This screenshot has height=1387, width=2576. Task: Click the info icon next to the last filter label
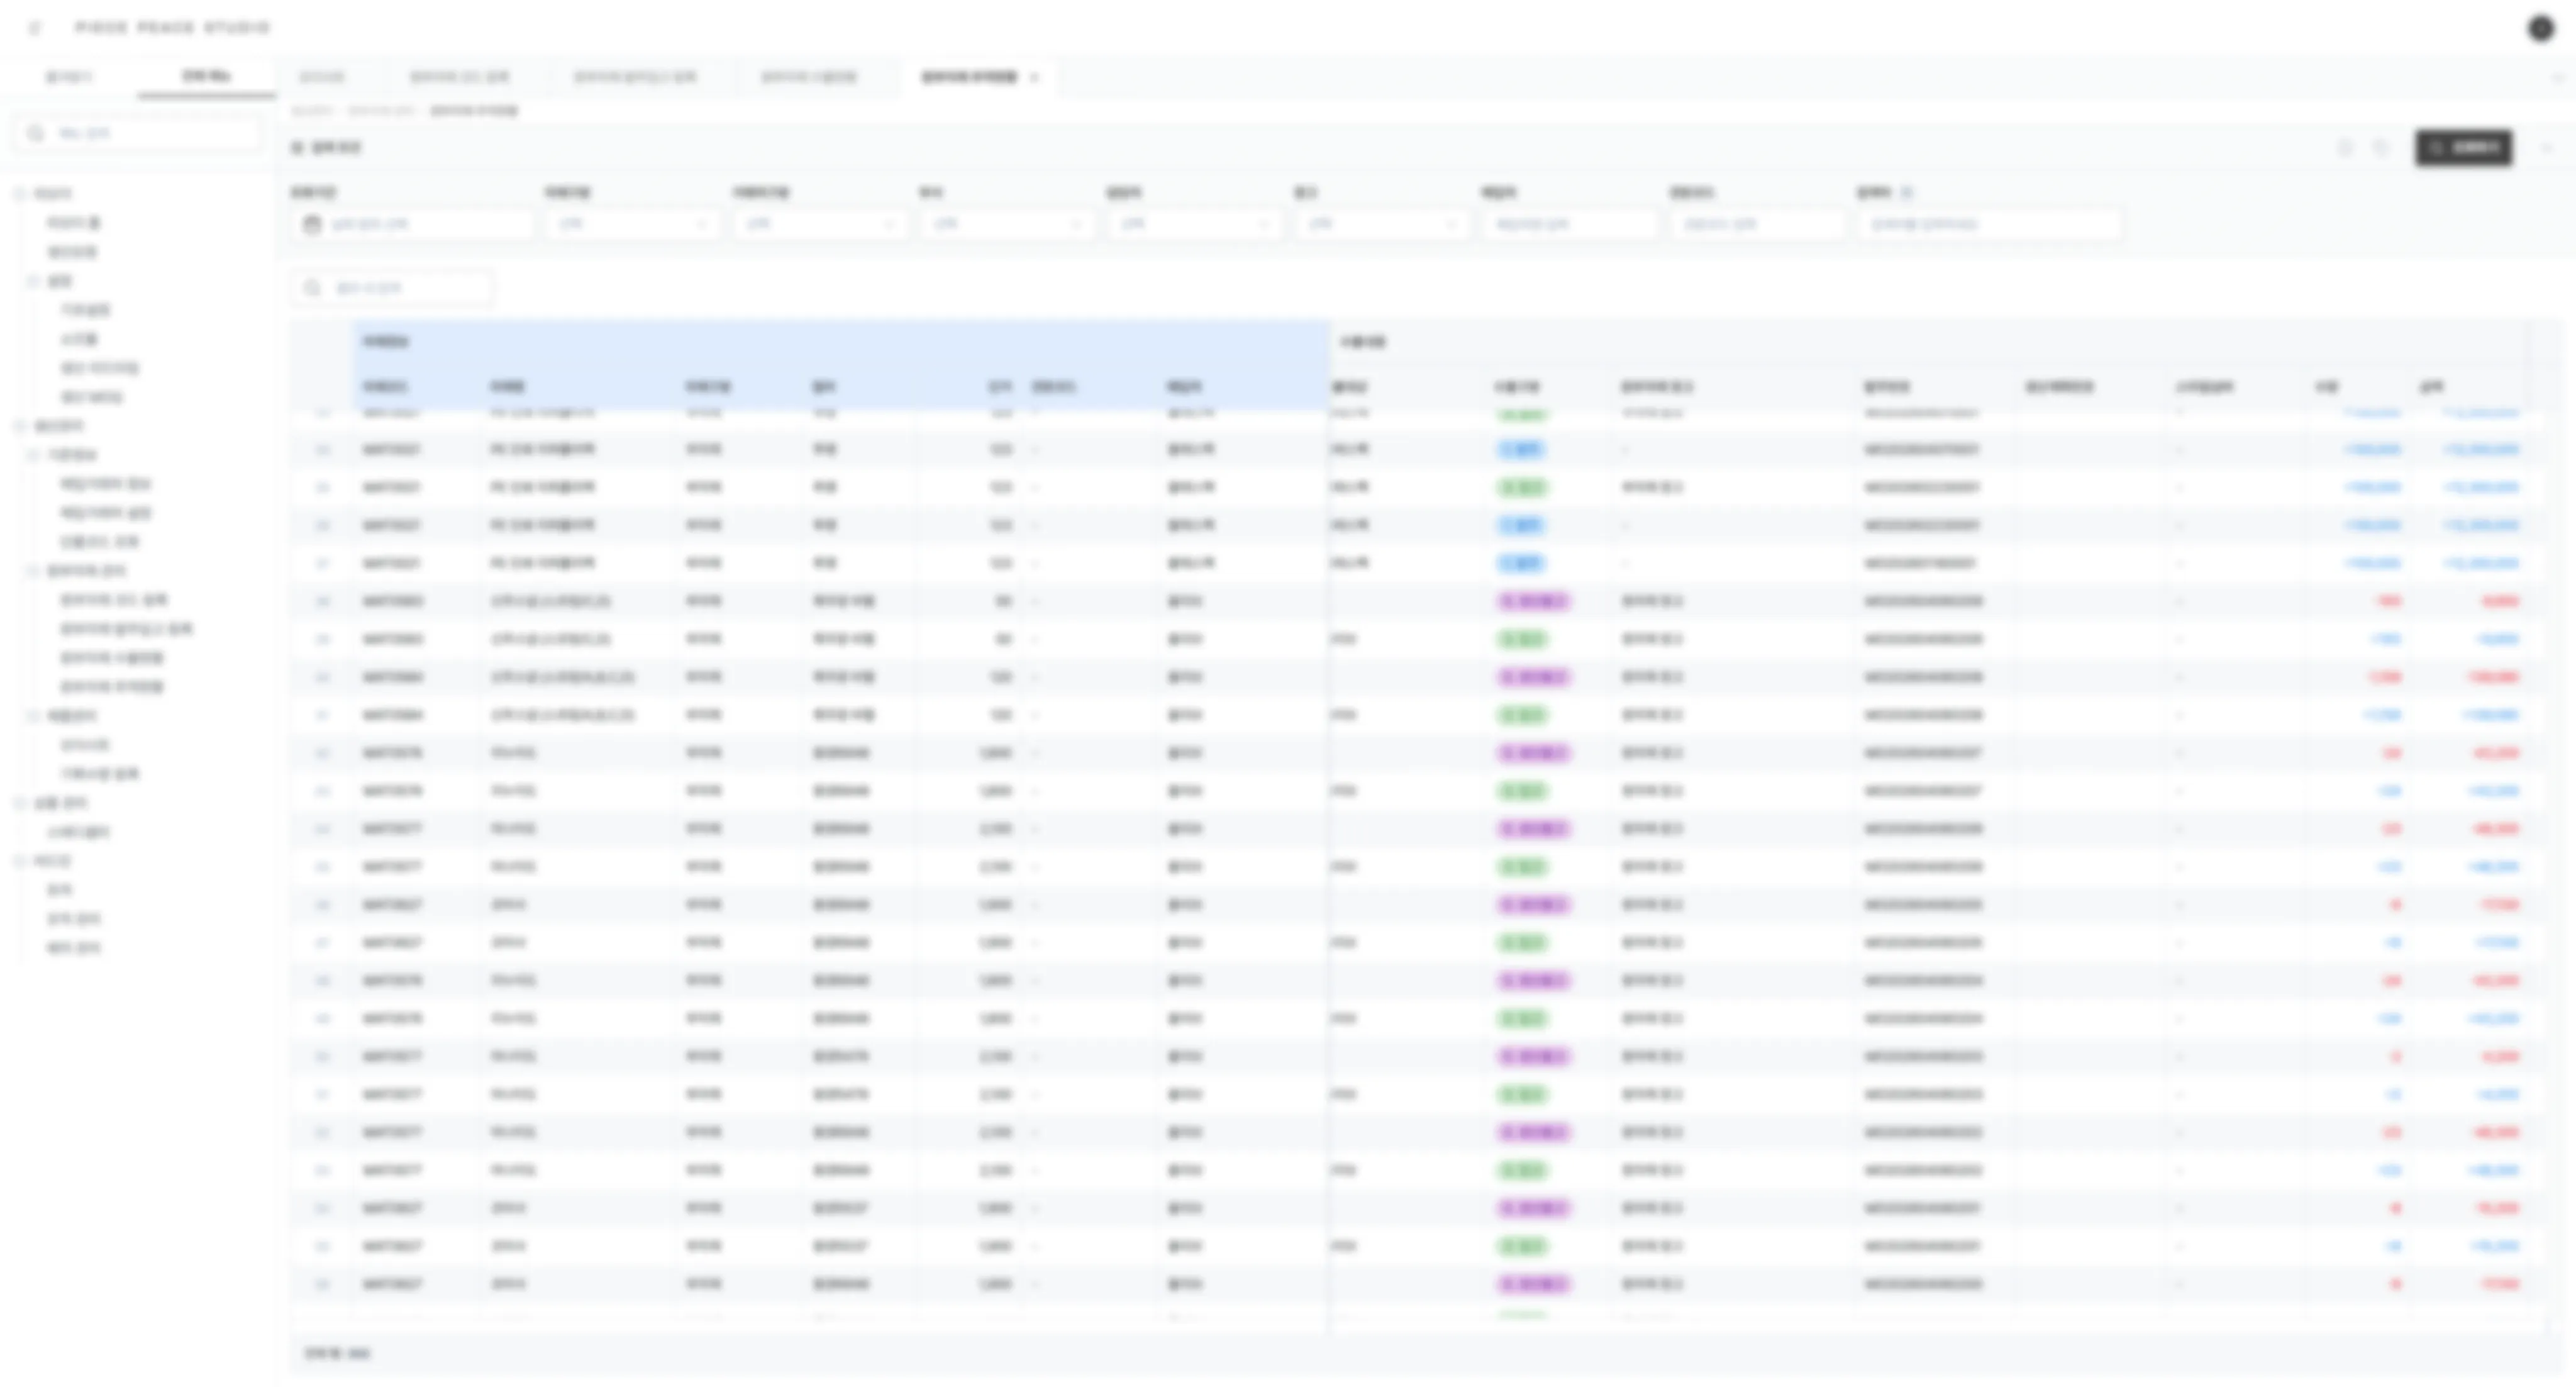(x=1906, y=192)
